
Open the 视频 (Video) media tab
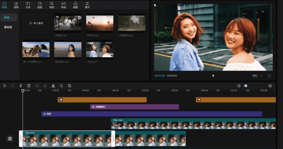point(4,5)
